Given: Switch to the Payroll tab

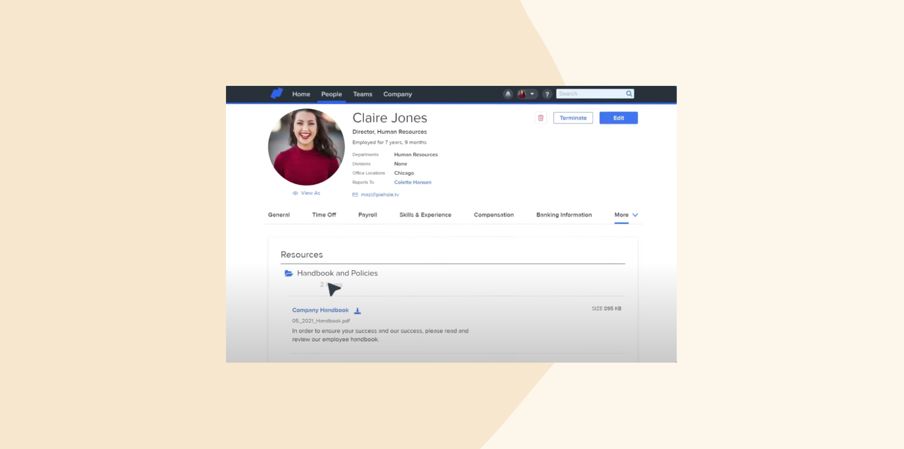Looking at the screenshot, I should pyautogui.click(x=368, y=215).
